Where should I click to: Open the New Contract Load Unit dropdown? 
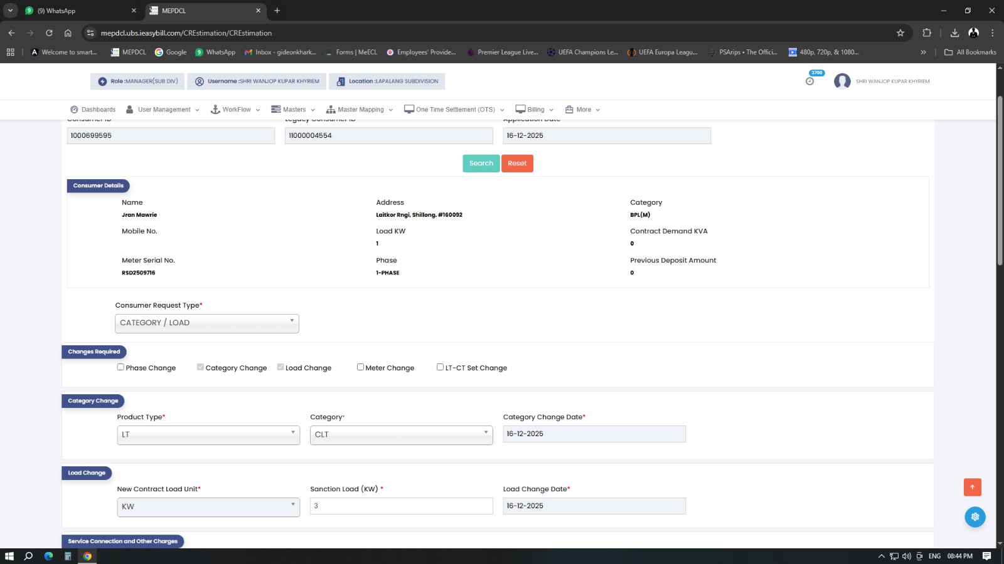coord(208,507)
